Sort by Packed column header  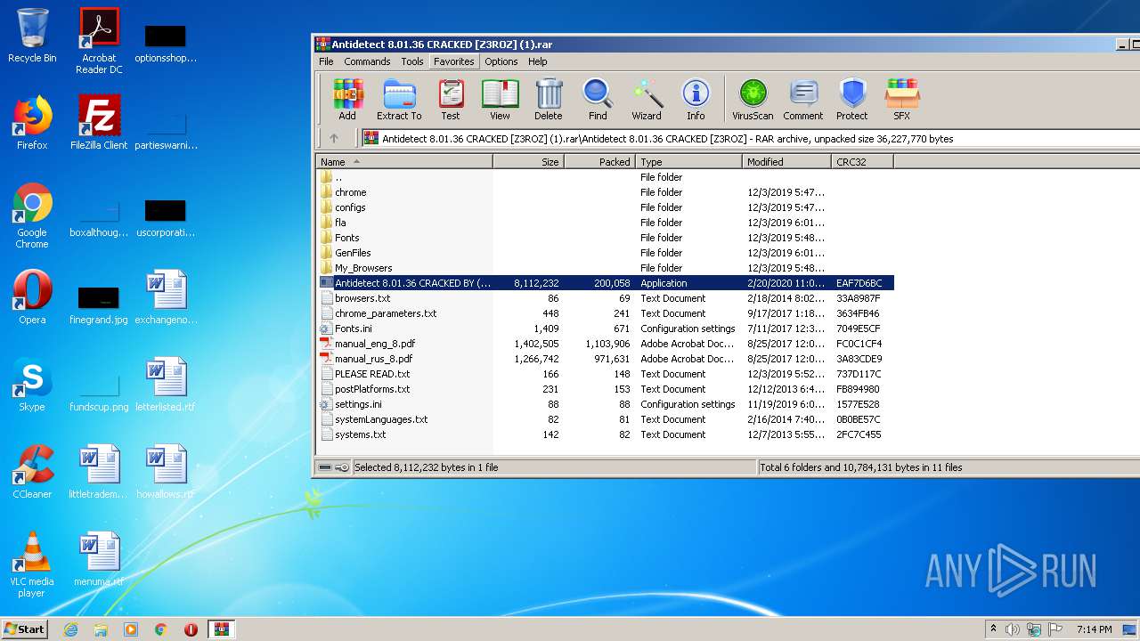599,162
